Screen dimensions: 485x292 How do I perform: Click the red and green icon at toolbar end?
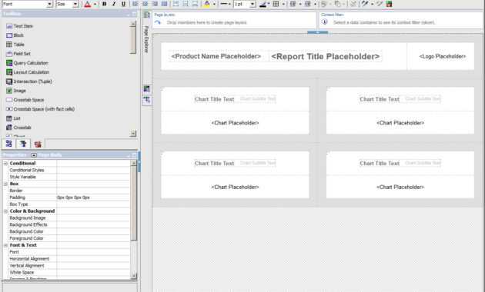[x=390, y=4]
